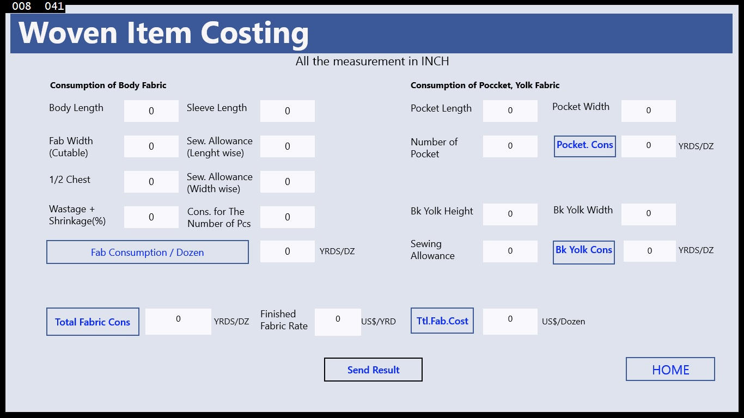The width and height of the screenshot is (744, 418).
Task: Click the Cons. for The Number of Pcs field
Action: 288,217
